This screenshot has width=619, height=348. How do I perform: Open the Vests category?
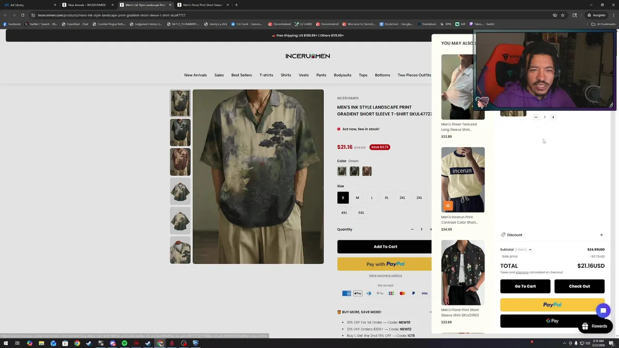(x=304, y=75)
